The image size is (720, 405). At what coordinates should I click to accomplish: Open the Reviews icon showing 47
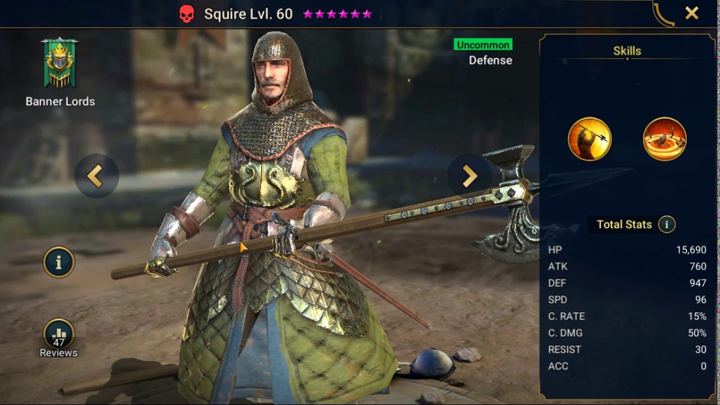(59, 334)
